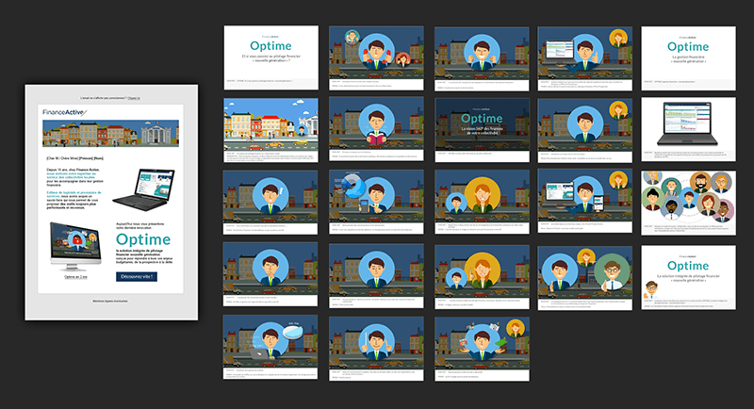Viewport: 754px width, 409px height.
Task: Open slide of man with exclamation mark
Action: (270, 203)
